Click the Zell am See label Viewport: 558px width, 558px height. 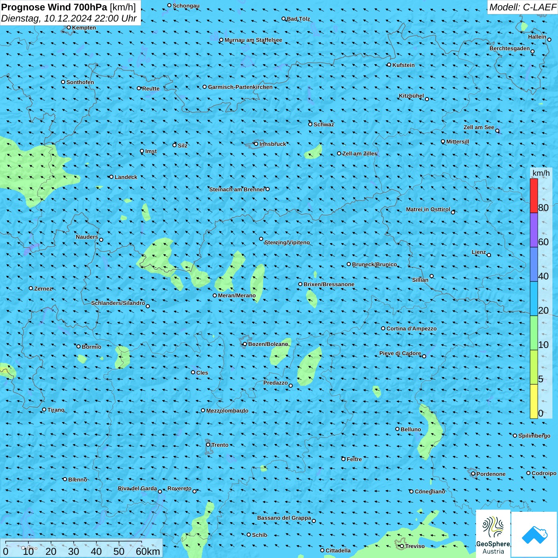[479, 127]
